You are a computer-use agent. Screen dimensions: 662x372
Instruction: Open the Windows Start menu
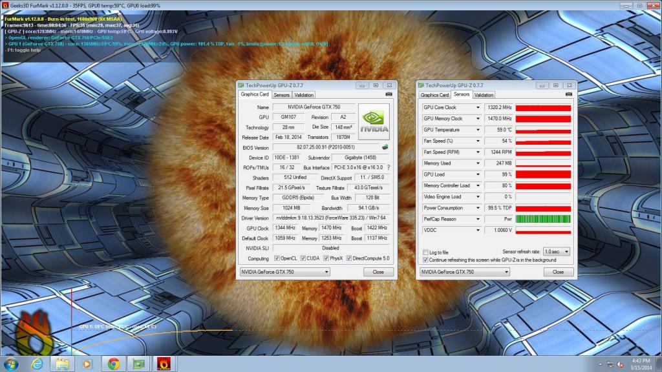11,364
